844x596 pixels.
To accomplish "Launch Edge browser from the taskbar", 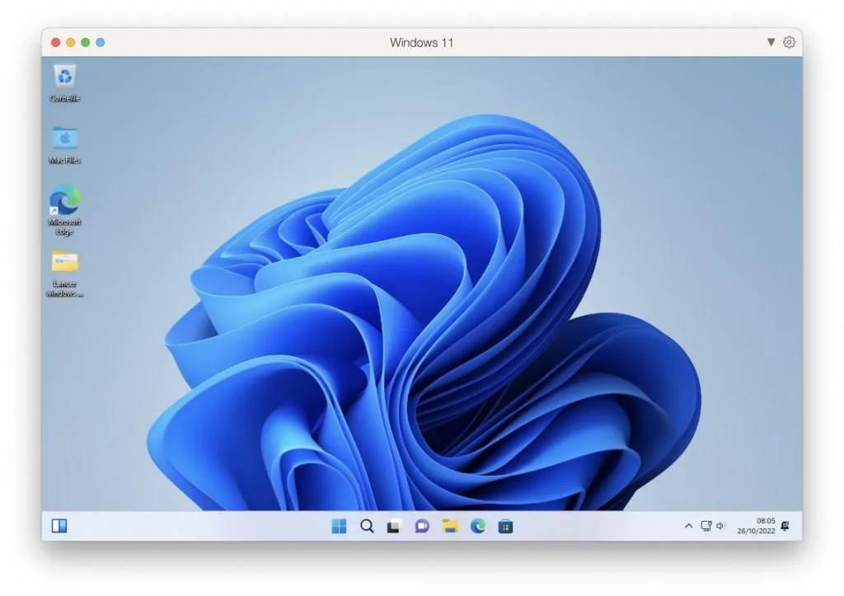I will click(x=478, y=526).
